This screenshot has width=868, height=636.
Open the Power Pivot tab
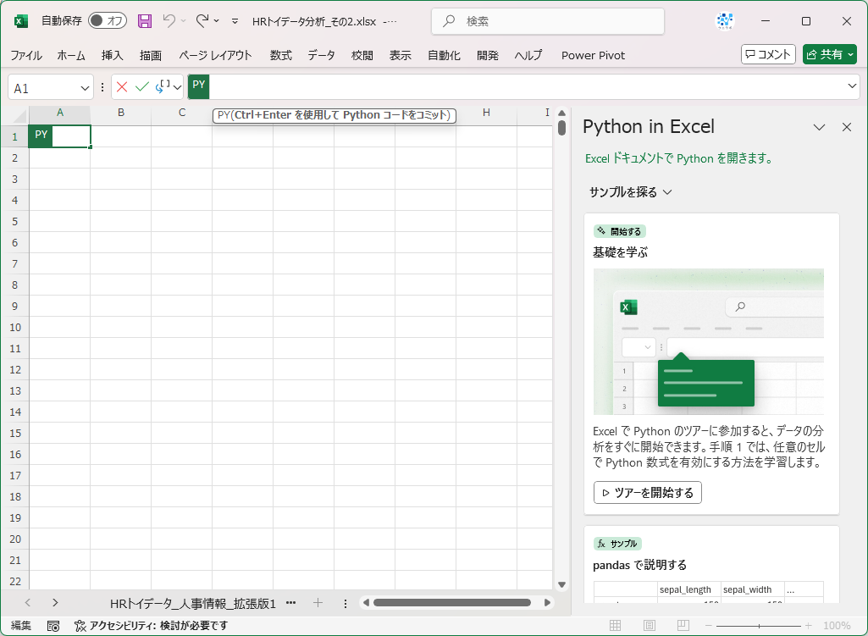593,55
